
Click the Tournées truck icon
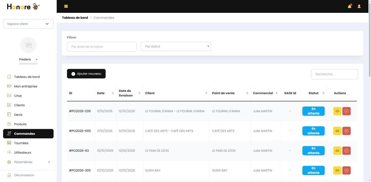pyautogui.click(x=9, y=143)
